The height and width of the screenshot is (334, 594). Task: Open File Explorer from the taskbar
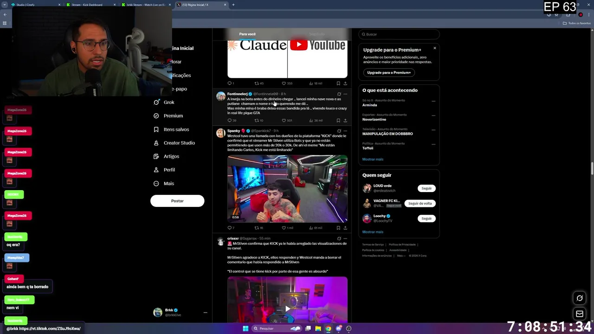[318, 328]
